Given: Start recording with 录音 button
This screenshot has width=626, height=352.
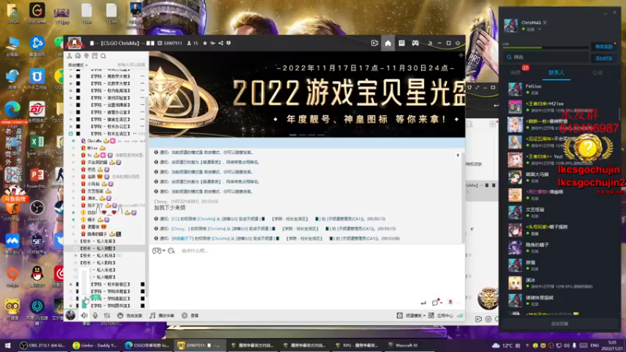Looking at the screenshot, I should [x=190, y=315].
